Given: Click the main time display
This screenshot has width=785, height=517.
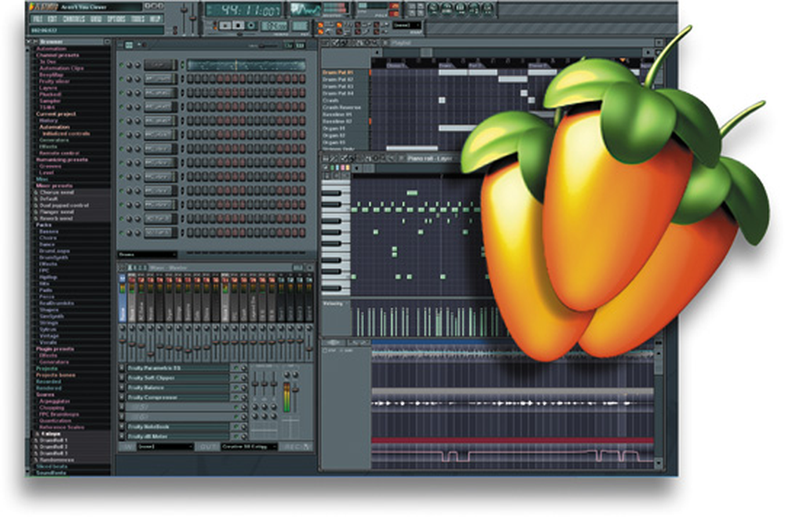Looking at the screenshot, I should [244, 9].
